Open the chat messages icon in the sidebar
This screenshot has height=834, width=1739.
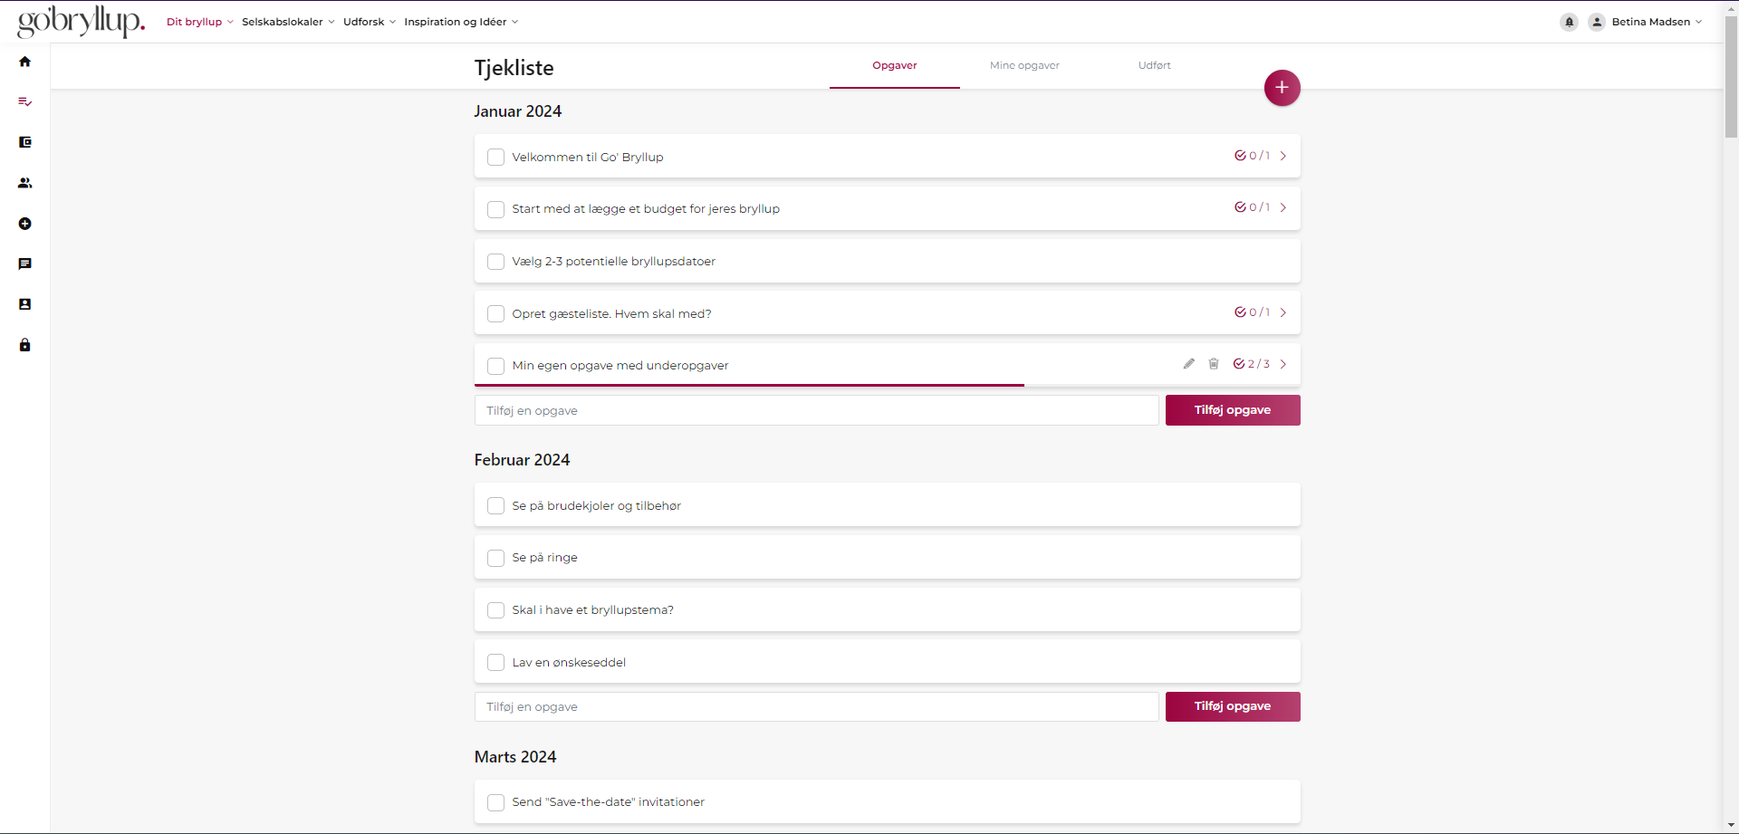(25, 264)
